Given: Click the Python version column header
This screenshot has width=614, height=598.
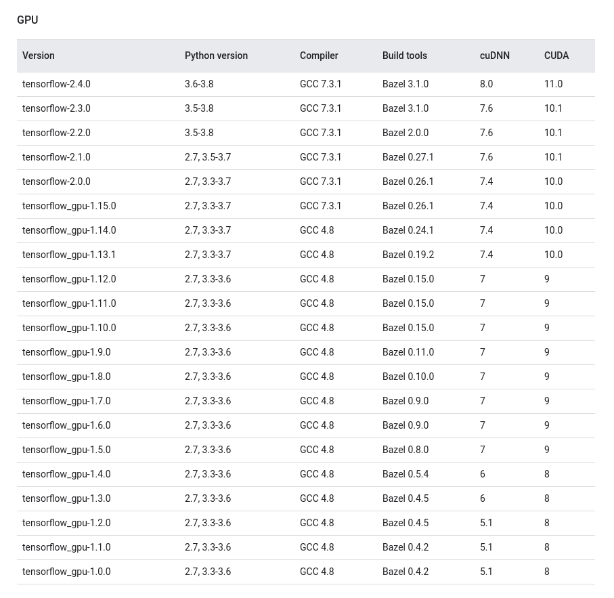Looking at the screenshot, I should click(x=216, y=56).
